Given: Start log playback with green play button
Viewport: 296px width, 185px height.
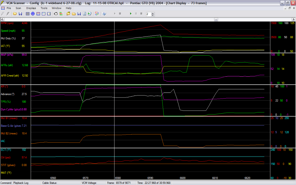Looking at the screenshot, I should [131, 14].
